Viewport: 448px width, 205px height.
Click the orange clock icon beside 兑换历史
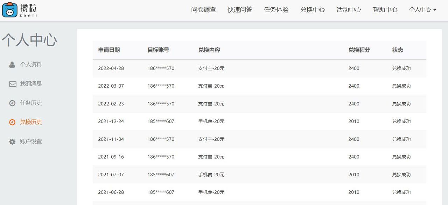click(x=12, y=122)
